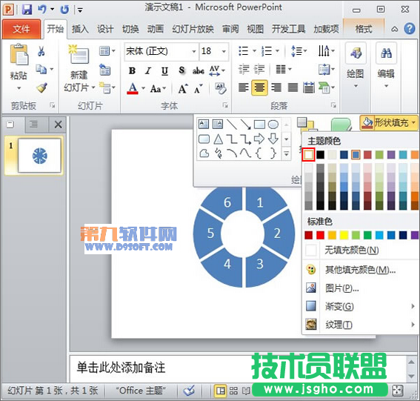Open the 文件 tab
The height and width of the screenshot is (401, 420).
pos(21,29)
